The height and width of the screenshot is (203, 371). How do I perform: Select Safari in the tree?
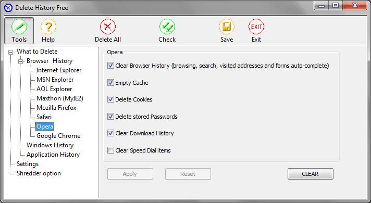(44, 117)
